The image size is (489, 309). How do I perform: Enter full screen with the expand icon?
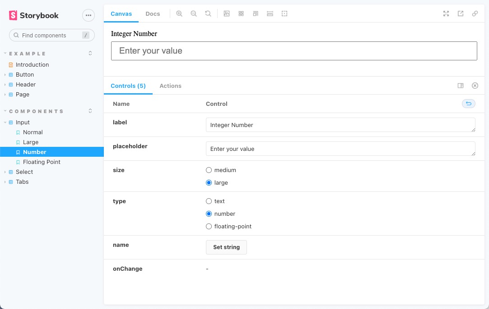click(x=446, y=14)
